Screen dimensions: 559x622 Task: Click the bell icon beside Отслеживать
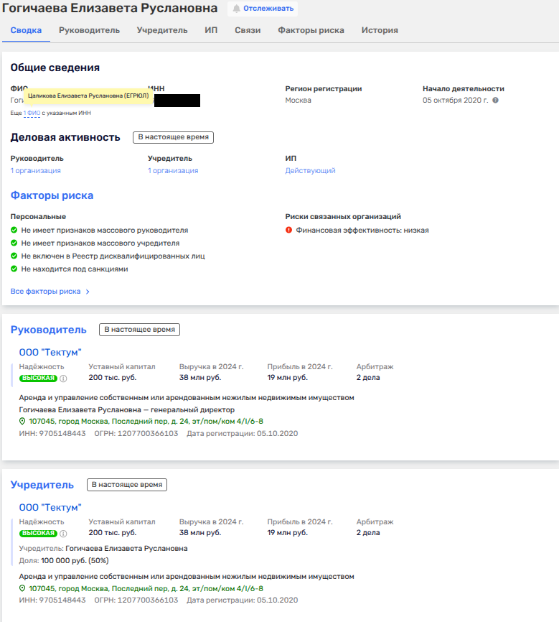point(236,9)
